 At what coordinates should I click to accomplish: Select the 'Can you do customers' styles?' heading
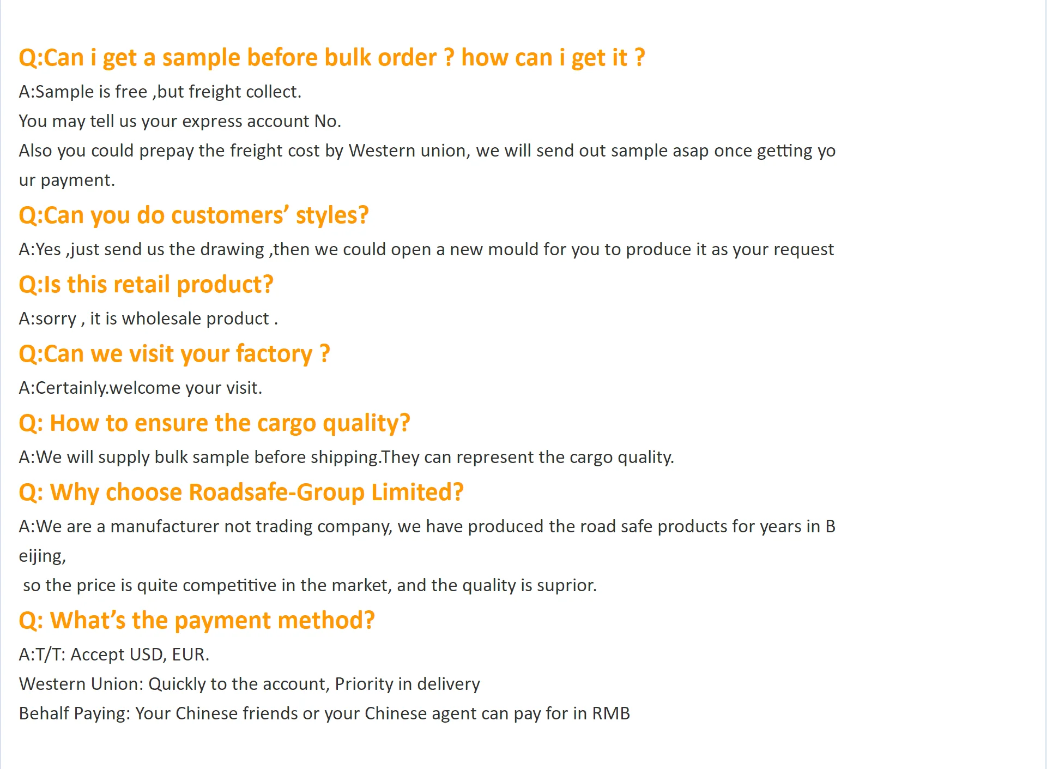click(193, 215)
